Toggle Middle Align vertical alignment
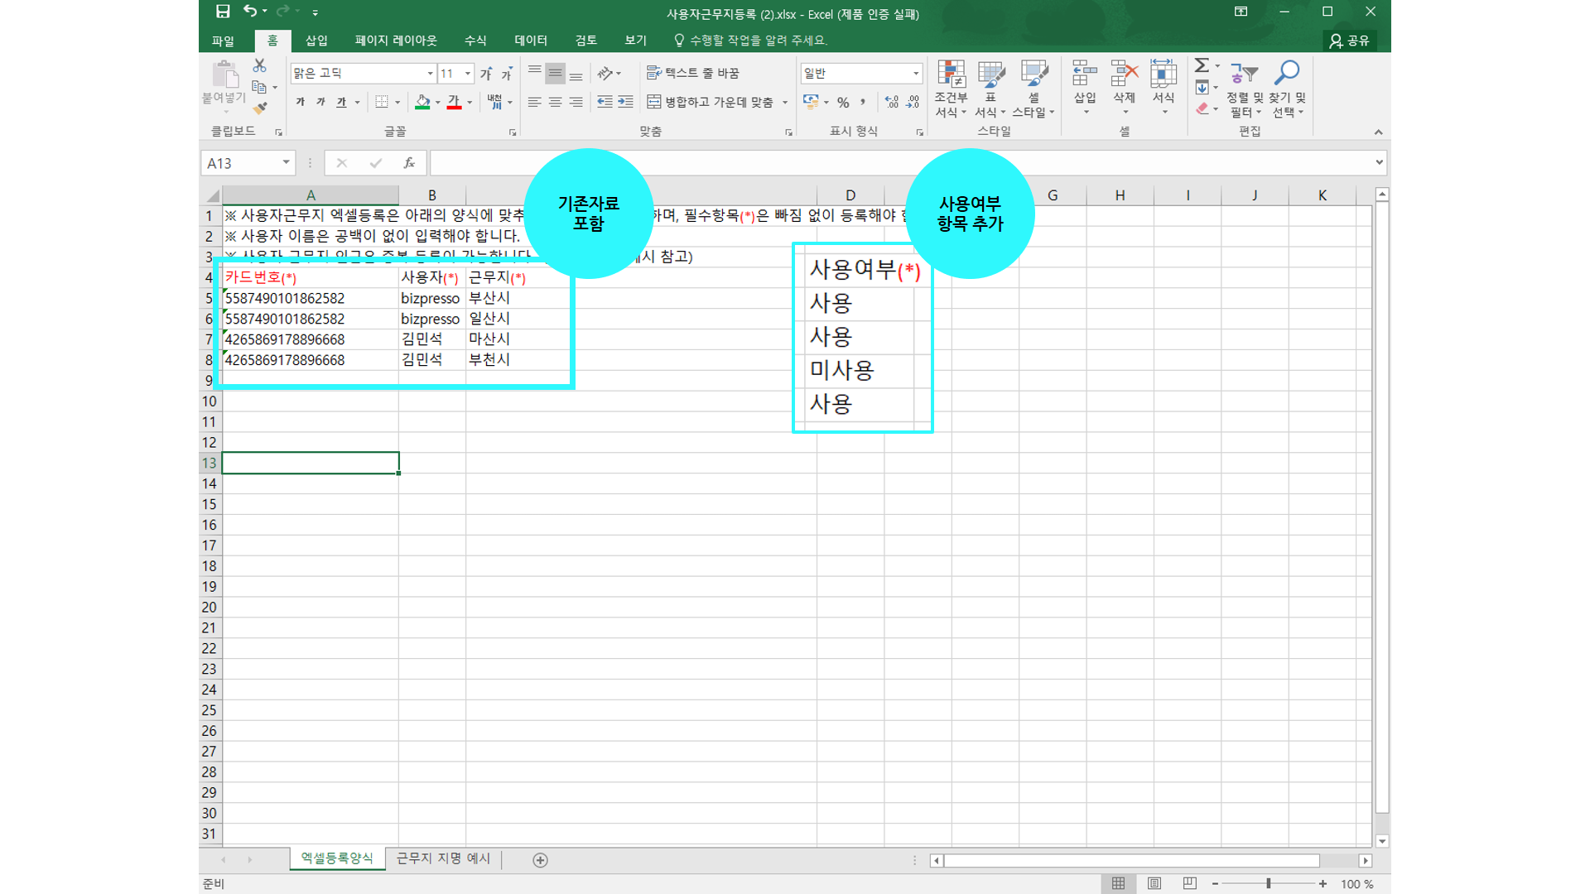 pos(555,74)
